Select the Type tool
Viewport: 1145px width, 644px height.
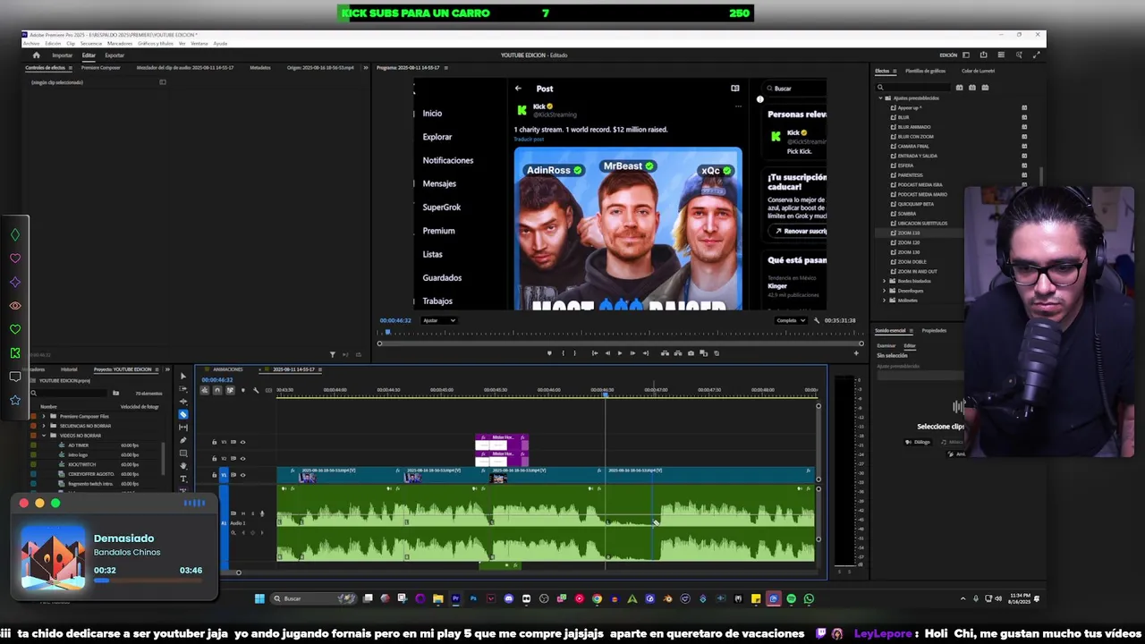183,479
